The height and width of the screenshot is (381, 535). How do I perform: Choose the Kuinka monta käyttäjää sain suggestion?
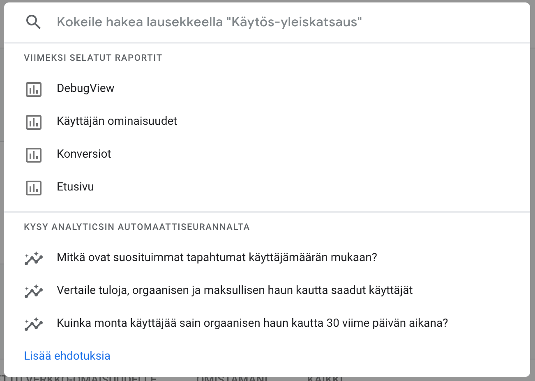[267, 323]
